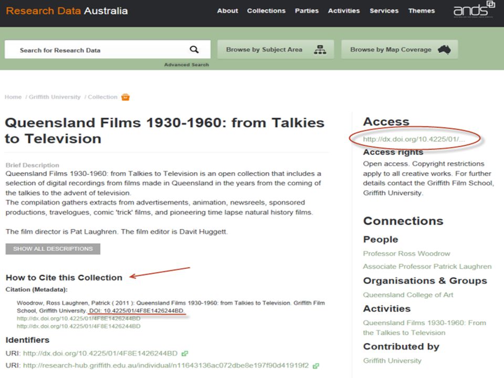
Task: Open the Collections menu
Action: pos(266,10)
